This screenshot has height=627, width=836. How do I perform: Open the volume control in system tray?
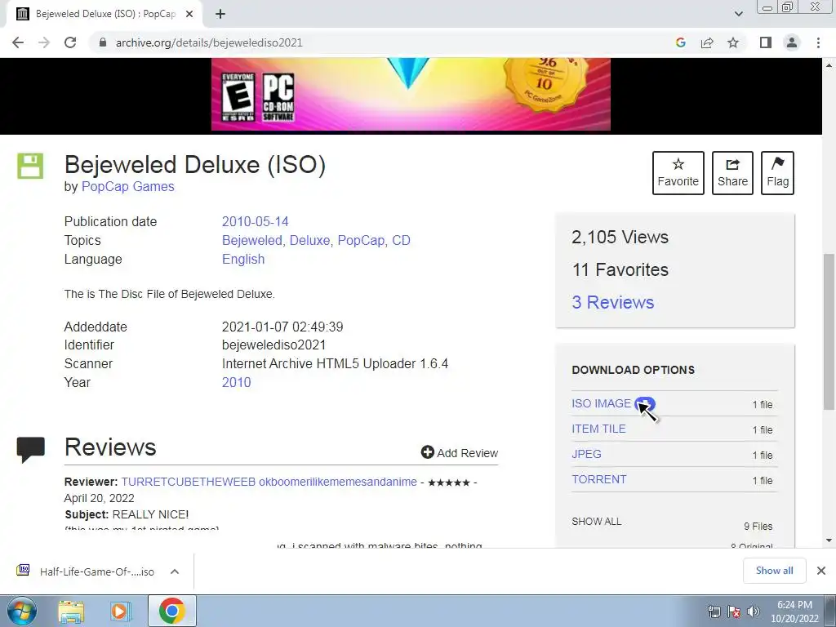754,611
